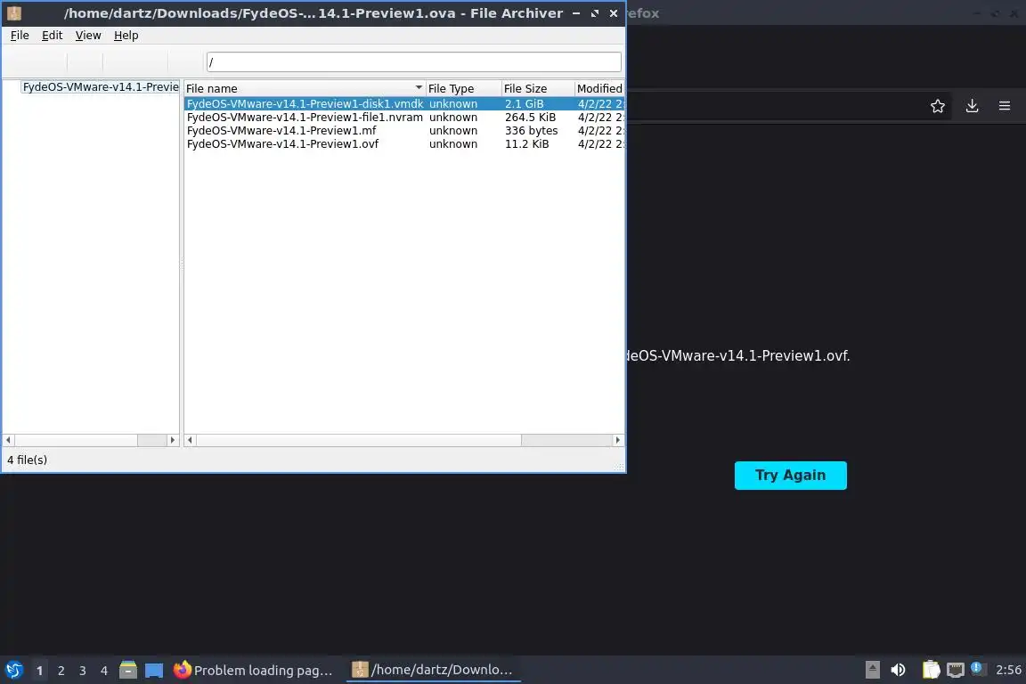Click tree pane scrollbar right arrow
This screenshot has height=684, width=1026.
coord(173,440)
